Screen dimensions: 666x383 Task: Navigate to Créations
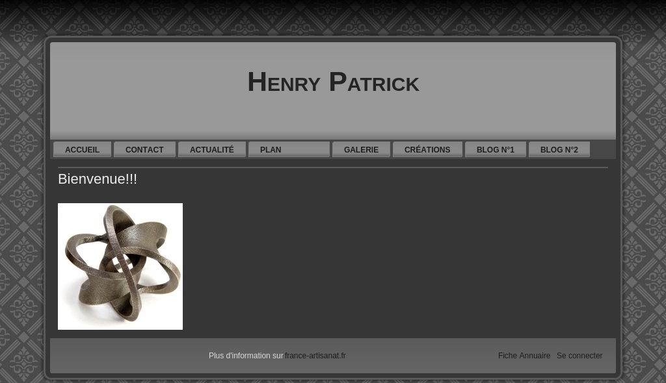click(427, 149)
